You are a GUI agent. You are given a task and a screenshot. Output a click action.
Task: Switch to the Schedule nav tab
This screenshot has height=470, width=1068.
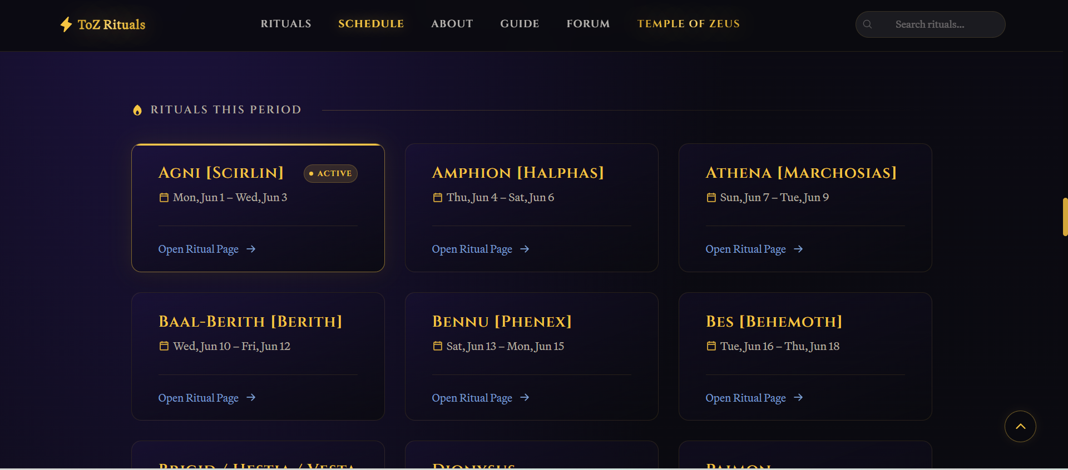point(371,24)
